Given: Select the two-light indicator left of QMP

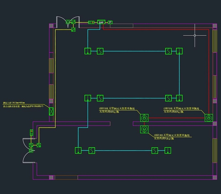Looking at the screenshot, I should tap(91, 22).
